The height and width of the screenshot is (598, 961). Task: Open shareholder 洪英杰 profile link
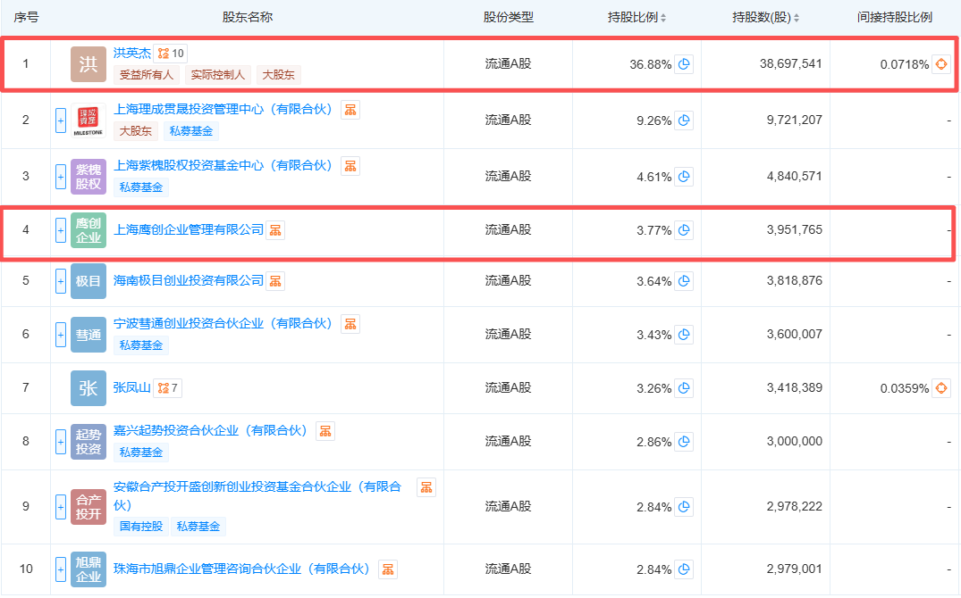pyautogui.click(x=131, y=54)
